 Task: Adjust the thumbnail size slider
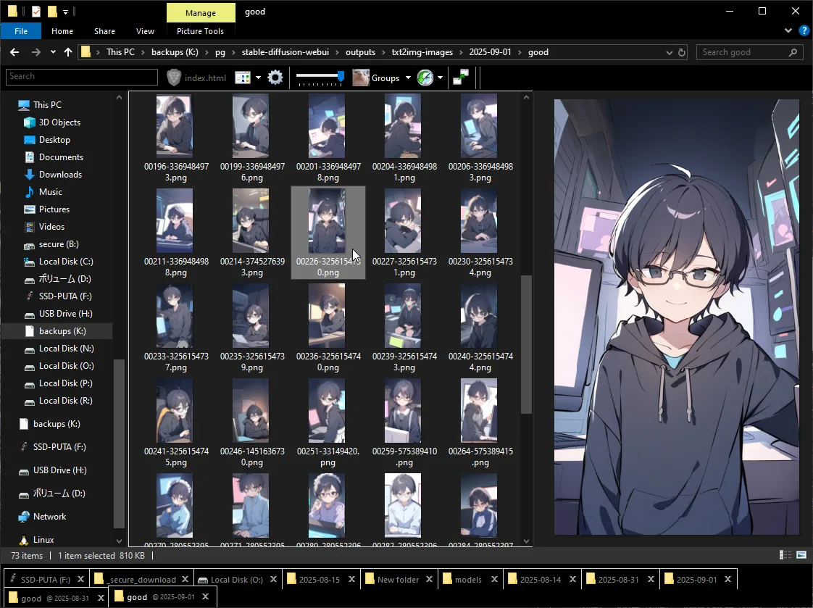click(x=341, y=76)
